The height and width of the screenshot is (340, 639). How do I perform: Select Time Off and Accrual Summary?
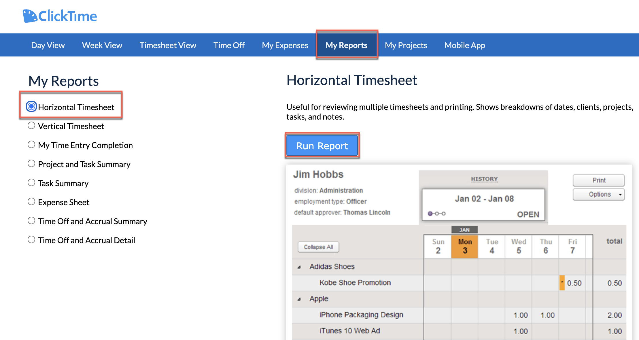coord(31,221)
